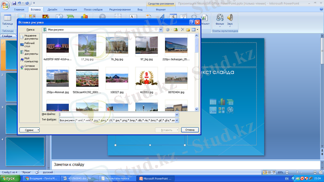Start Slide Show from status bar icon
The width and height of the screenshot is (324, 182).
point(274,172)
